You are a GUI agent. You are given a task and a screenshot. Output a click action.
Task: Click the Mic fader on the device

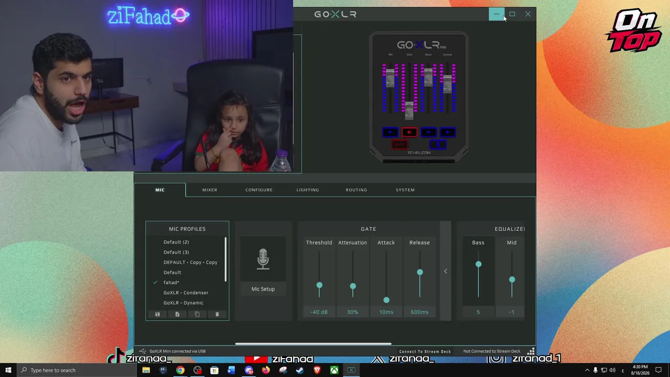click(390, 79)
